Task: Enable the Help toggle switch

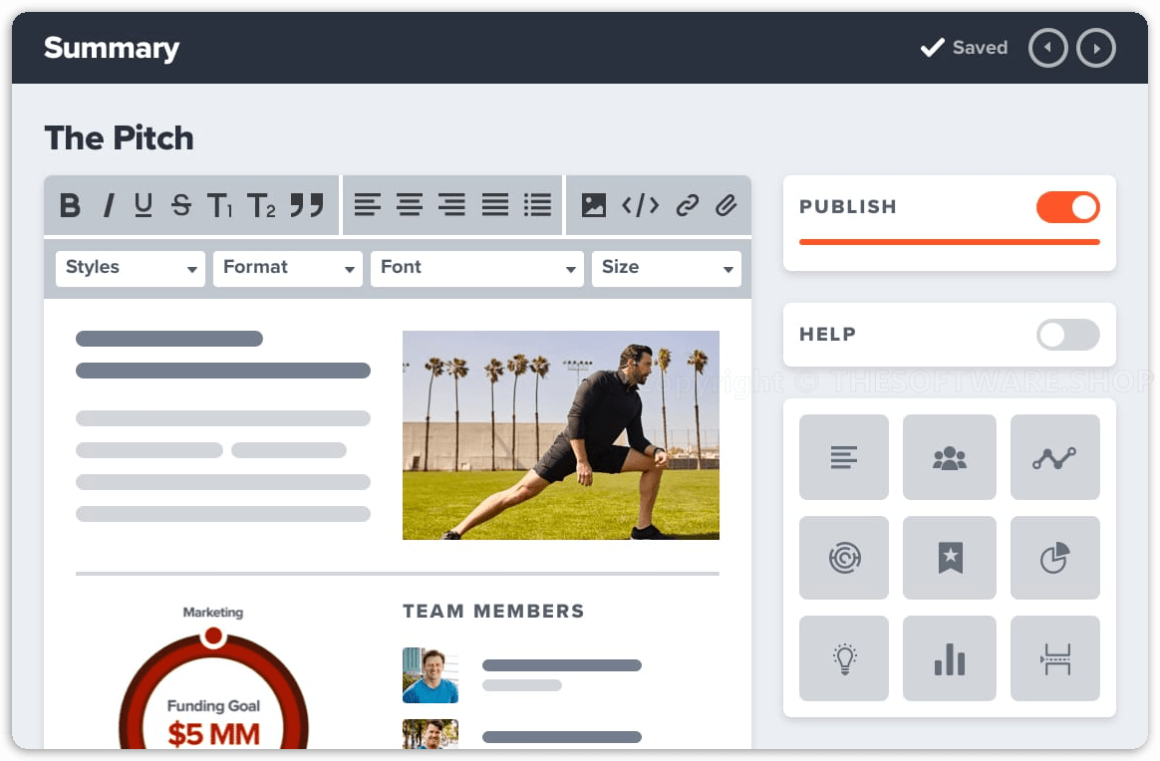Action: [1067, 335]
